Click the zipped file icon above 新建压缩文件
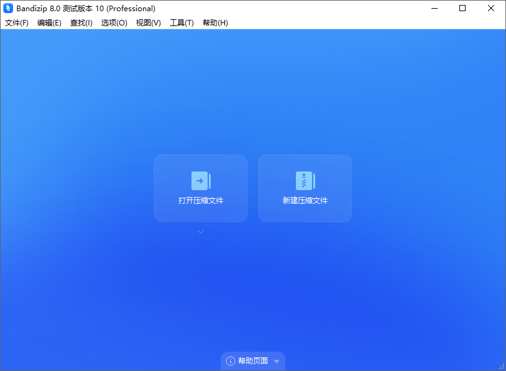 click(305, 180)
